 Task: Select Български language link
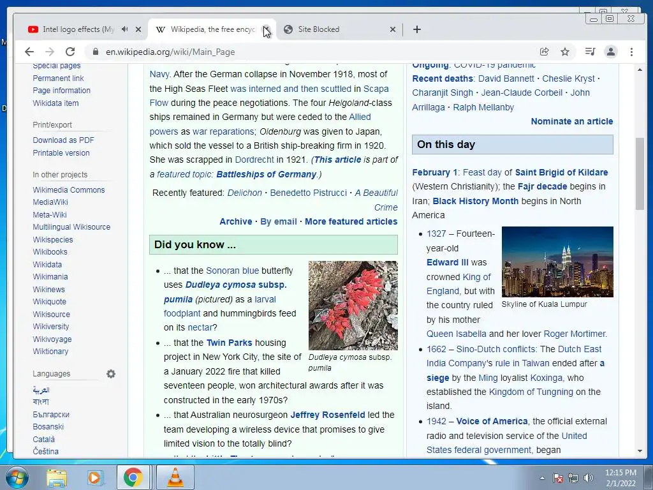pyautogui.click(x=51, y=415)
